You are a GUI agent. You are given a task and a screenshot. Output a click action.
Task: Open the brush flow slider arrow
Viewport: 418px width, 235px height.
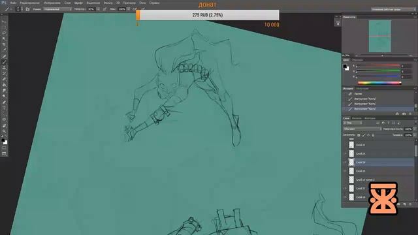pyautogui.click(x=129, y=9)
